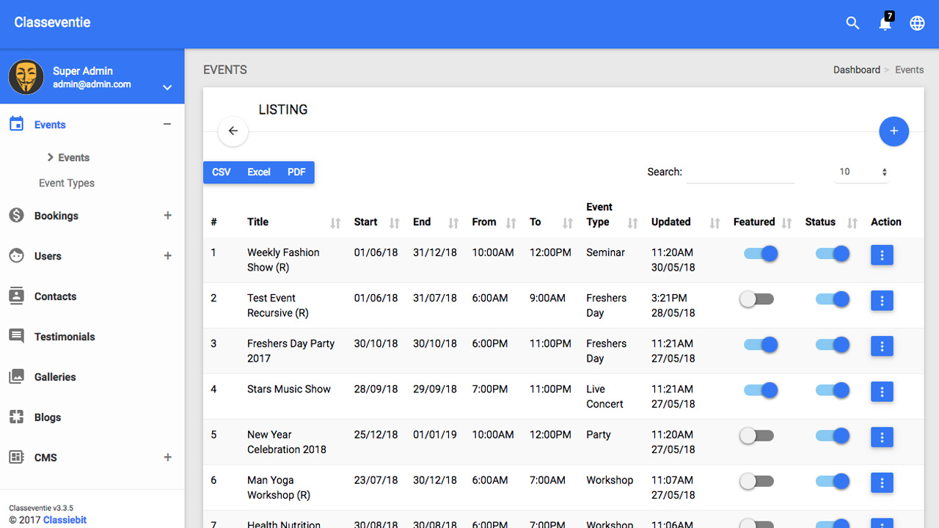
Task: Open Event Types submenu item
Action: (67, 183)
